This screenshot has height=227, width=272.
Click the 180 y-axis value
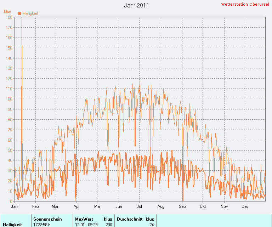pos(9,17)
